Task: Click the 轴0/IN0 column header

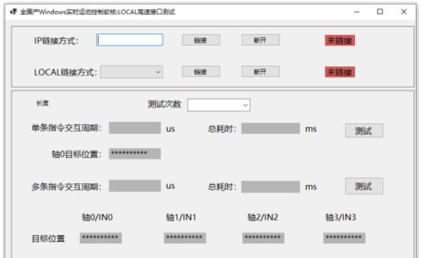Action: [97, 217]
